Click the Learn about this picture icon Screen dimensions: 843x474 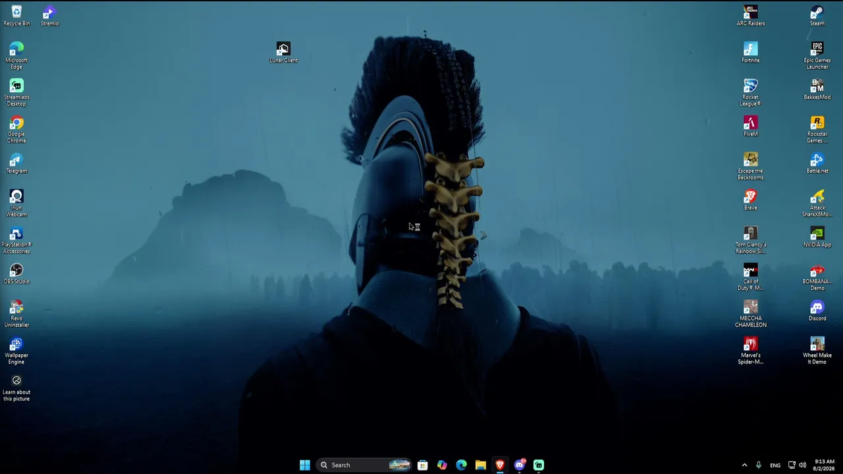[16, 388]
